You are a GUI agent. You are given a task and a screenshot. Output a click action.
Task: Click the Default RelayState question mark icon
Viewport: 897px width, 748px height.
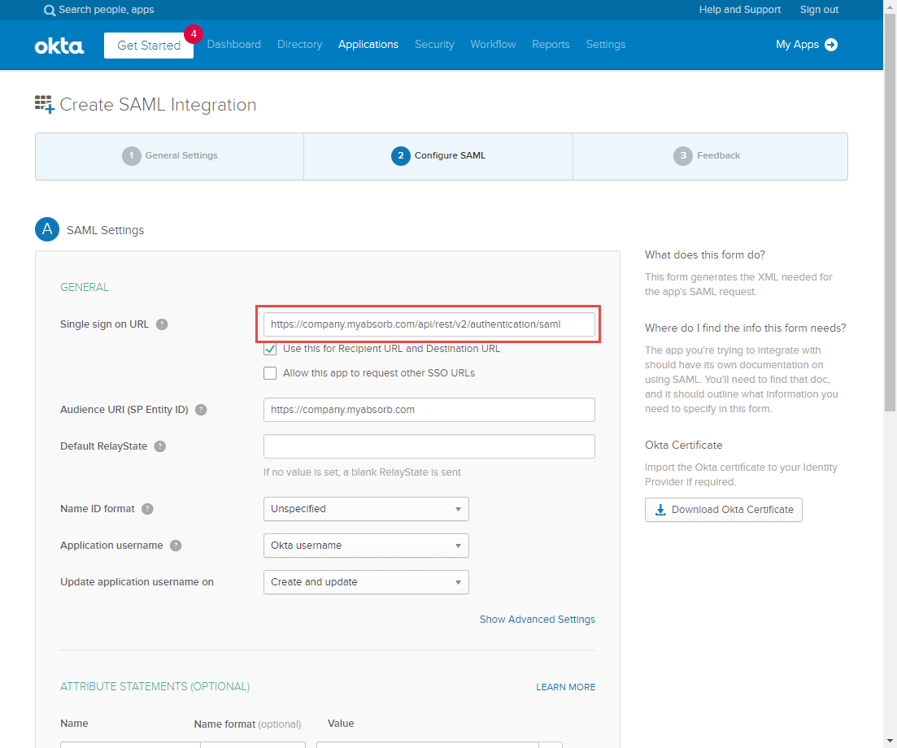(x=160, y=446)
